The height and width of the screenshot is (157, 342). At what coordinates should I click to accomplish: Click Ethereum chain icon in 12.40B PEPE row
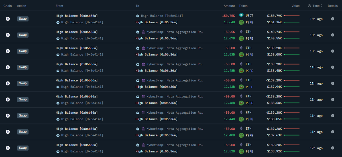(8, 132)
